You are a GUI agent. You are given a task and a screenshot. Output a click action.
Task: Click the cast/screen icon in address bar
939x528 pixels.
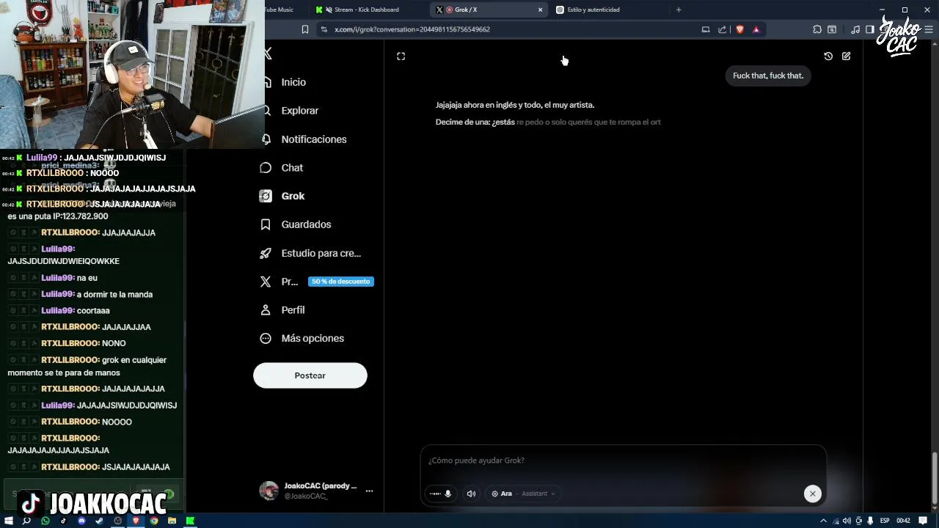pyautogui.click(x=706, y=29)
